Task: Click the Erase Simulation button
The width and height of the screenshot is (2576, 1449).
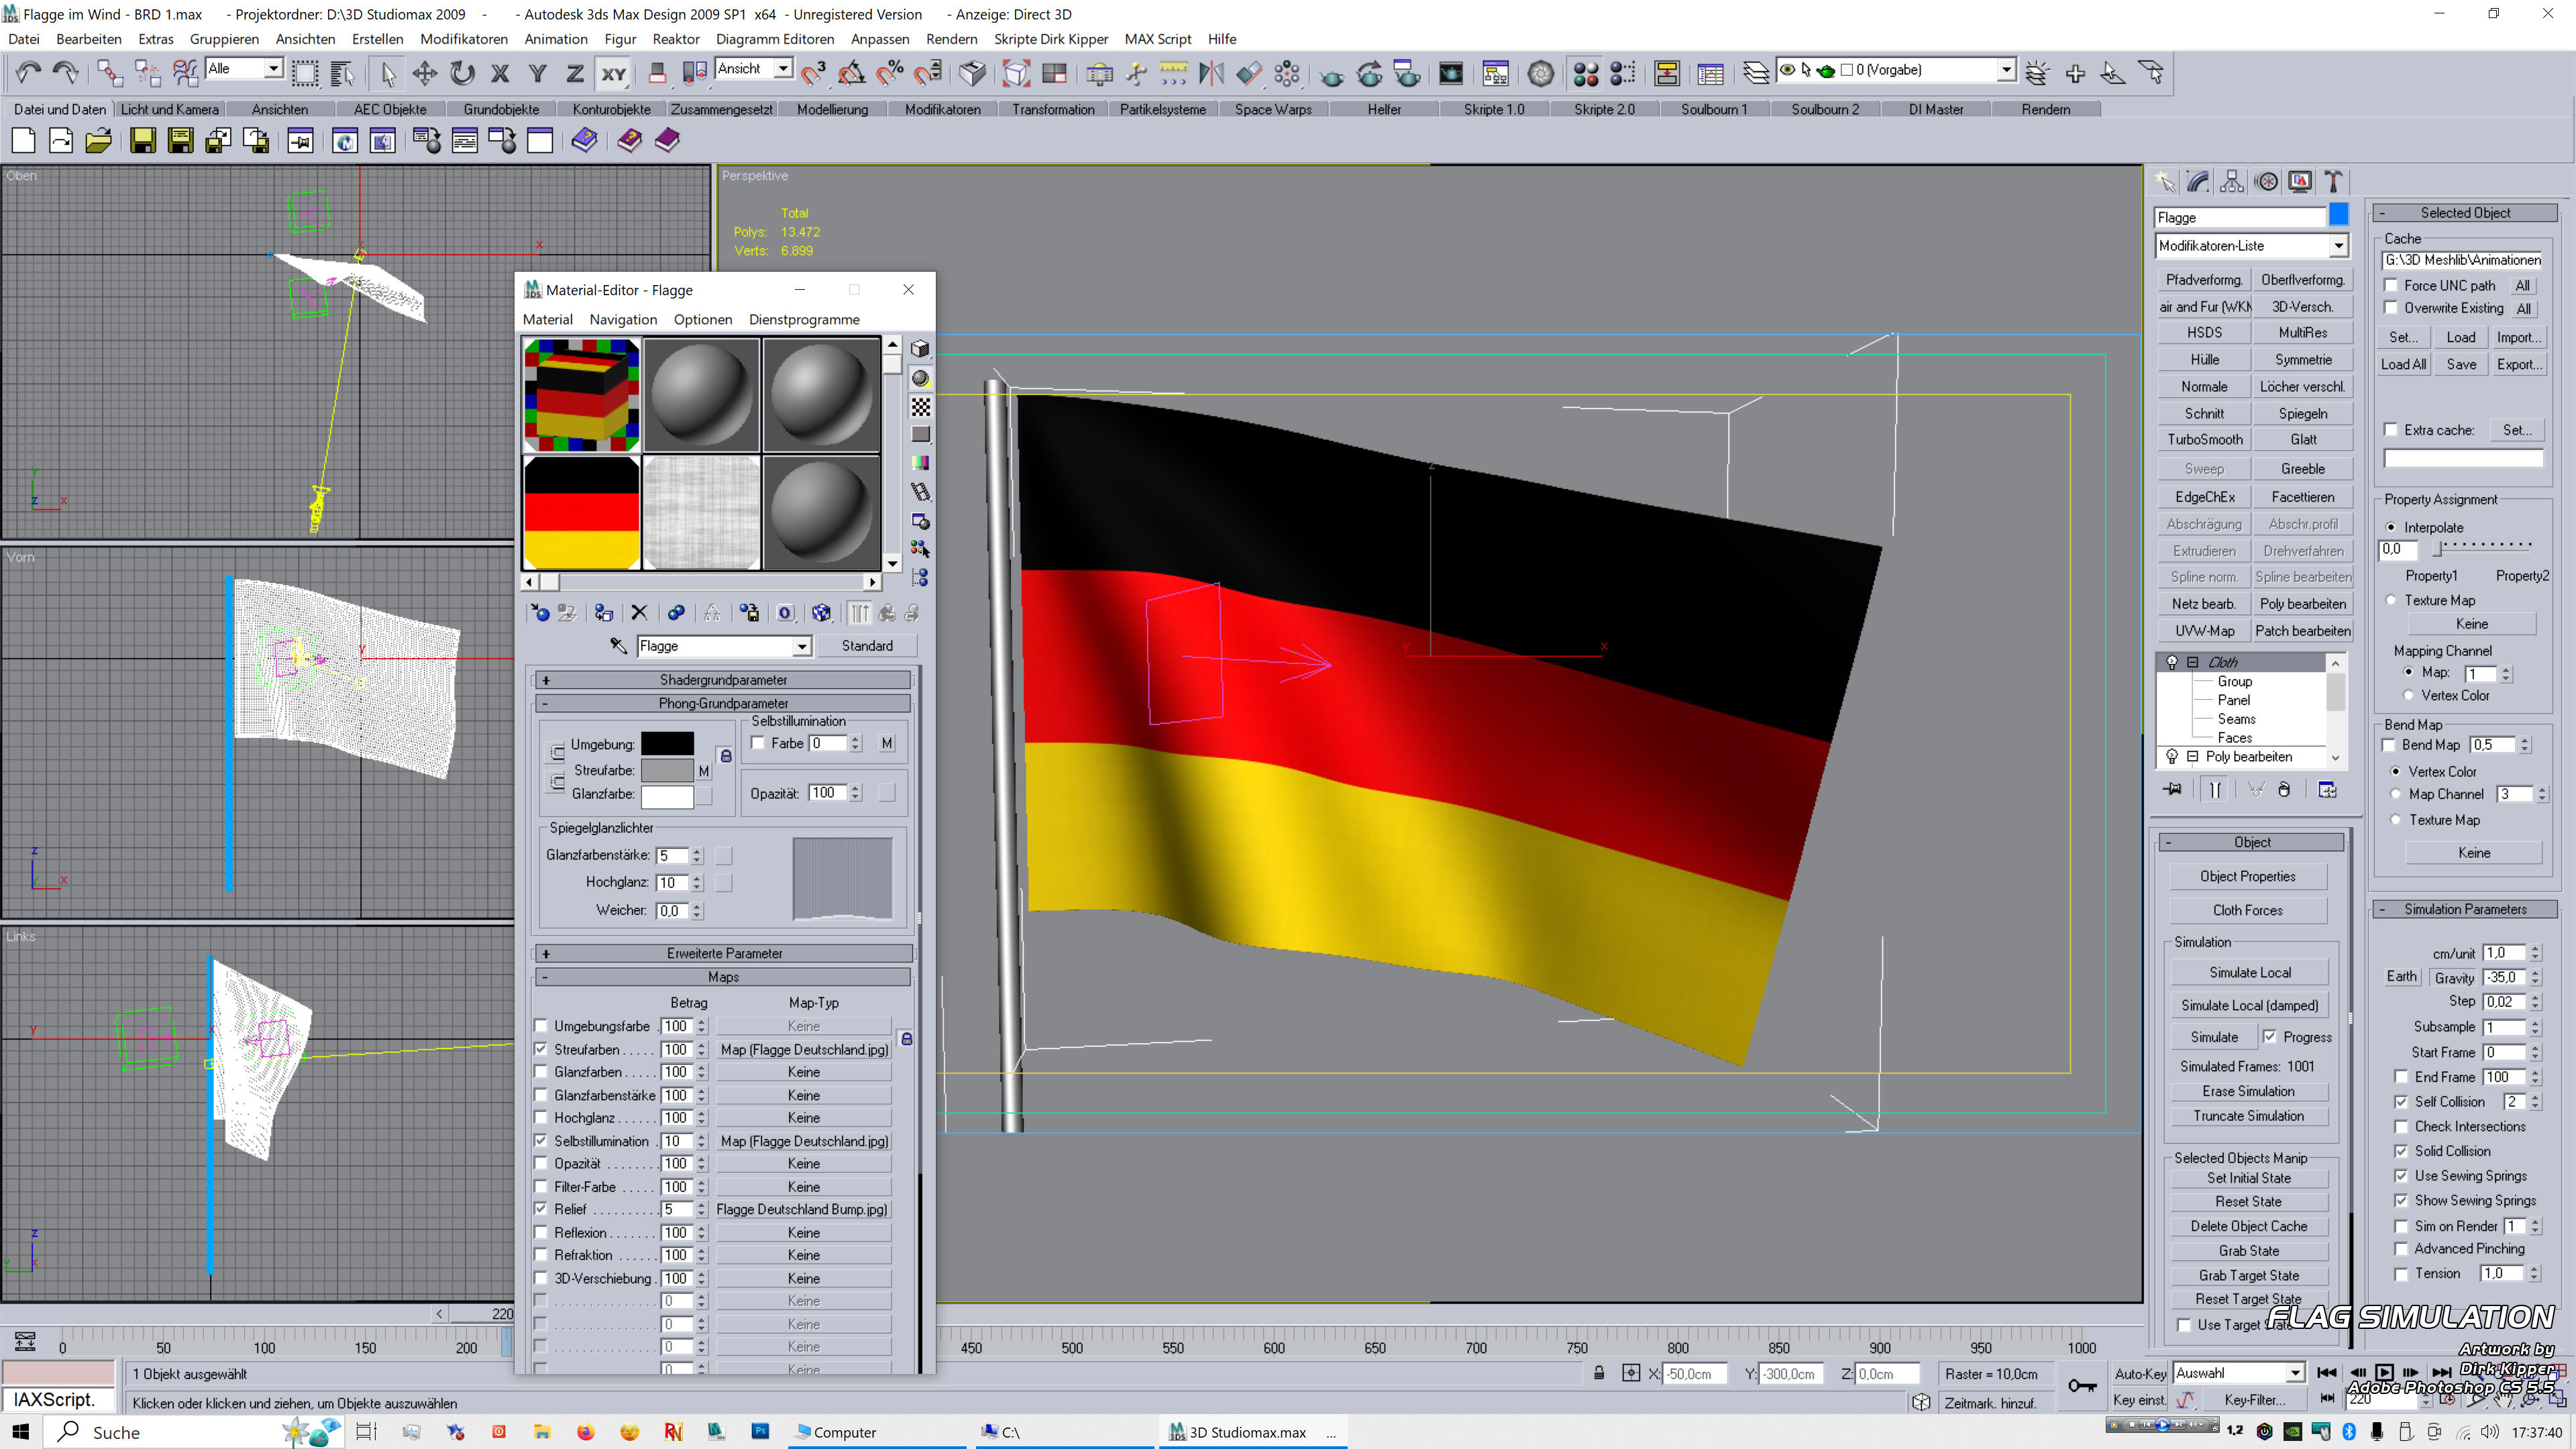Action: tap(2248, 1091)
